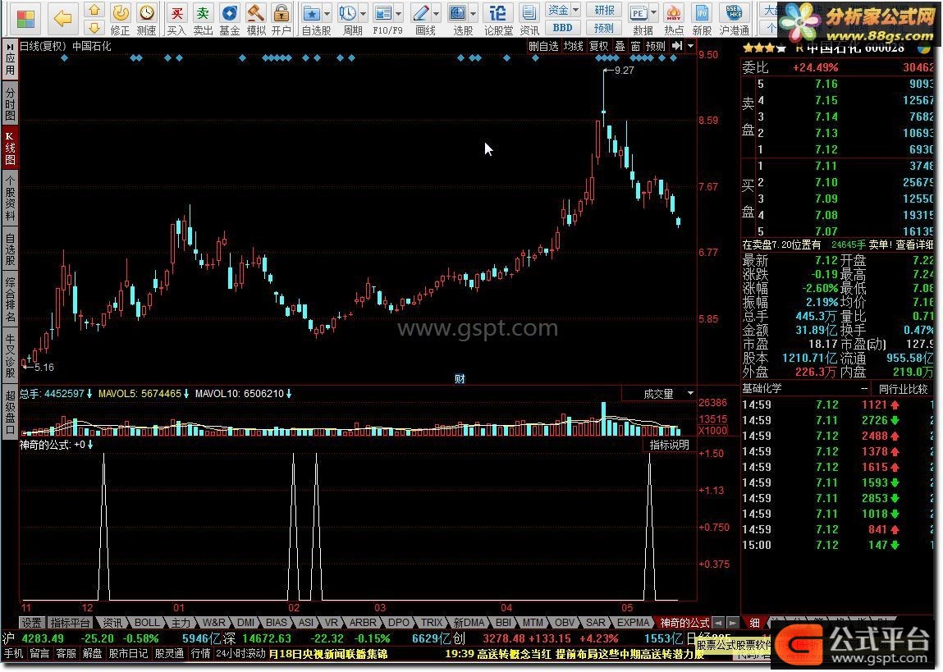
Task: Click the up arrow icon in toolbar
Action: tap(94, 10)
